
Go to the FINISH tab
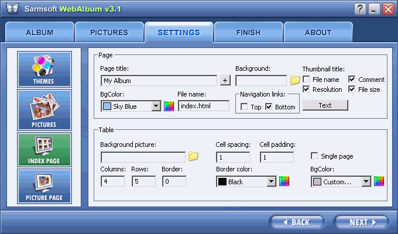(x=248, y=32)
